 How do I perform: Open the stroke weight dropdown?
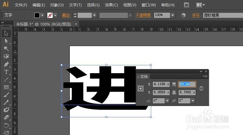pyautogui.click(x=94, y=15)
